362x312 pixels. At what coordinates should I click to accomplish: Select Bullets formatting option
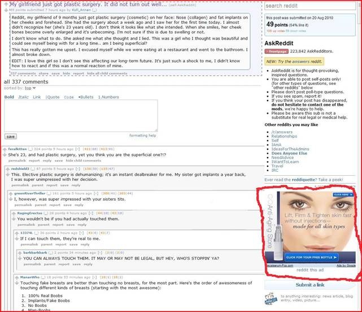[x=86, y=97]
